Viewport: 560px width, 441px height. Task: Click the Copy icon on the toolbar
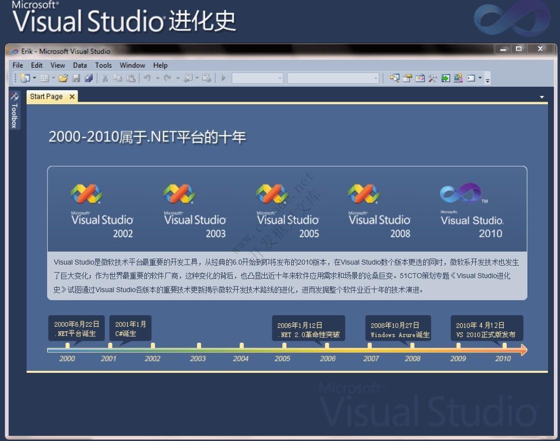[117, 78]
